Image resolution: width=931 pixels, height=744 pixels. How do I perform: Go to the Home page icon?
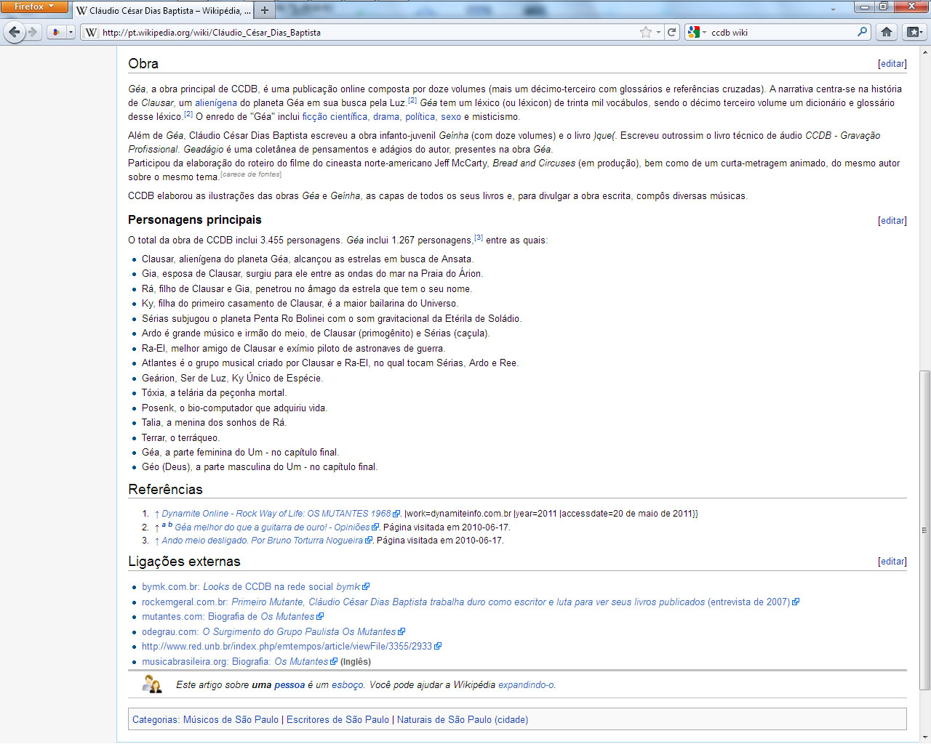coord(886,32)
